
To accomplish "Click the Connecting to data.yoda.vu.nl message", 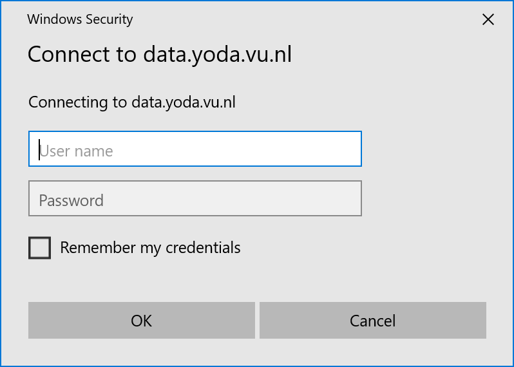I will pos(132,102).
